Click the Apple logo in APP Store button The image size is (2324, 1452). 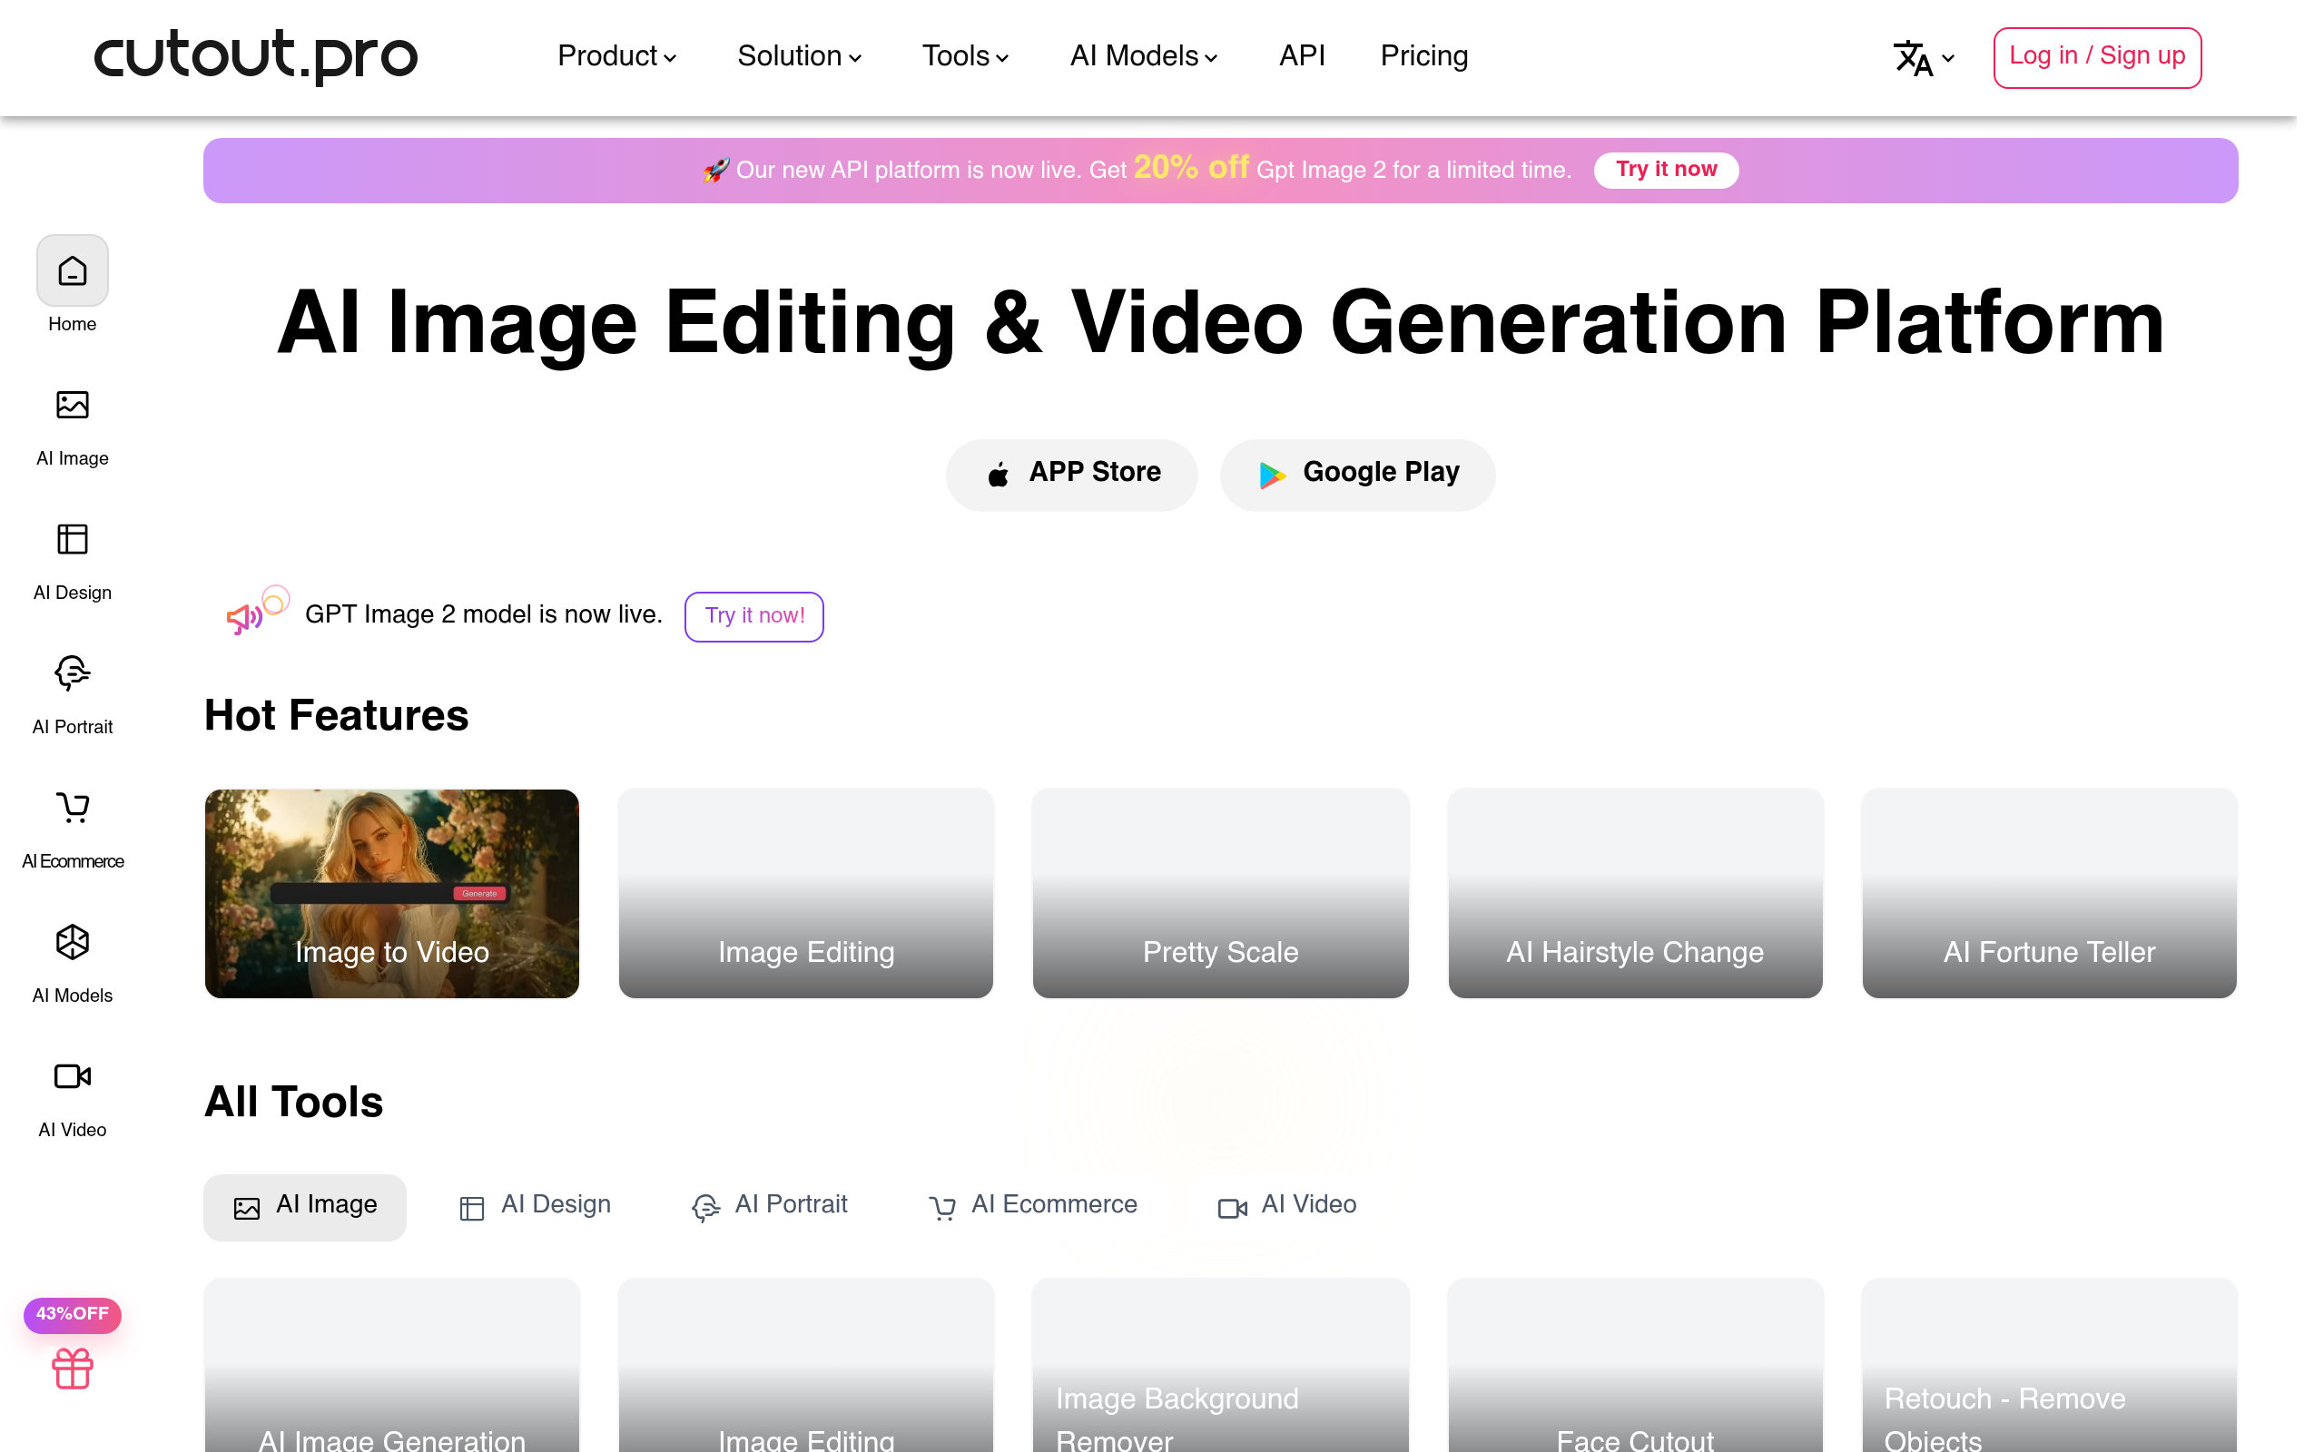[998, 474]
